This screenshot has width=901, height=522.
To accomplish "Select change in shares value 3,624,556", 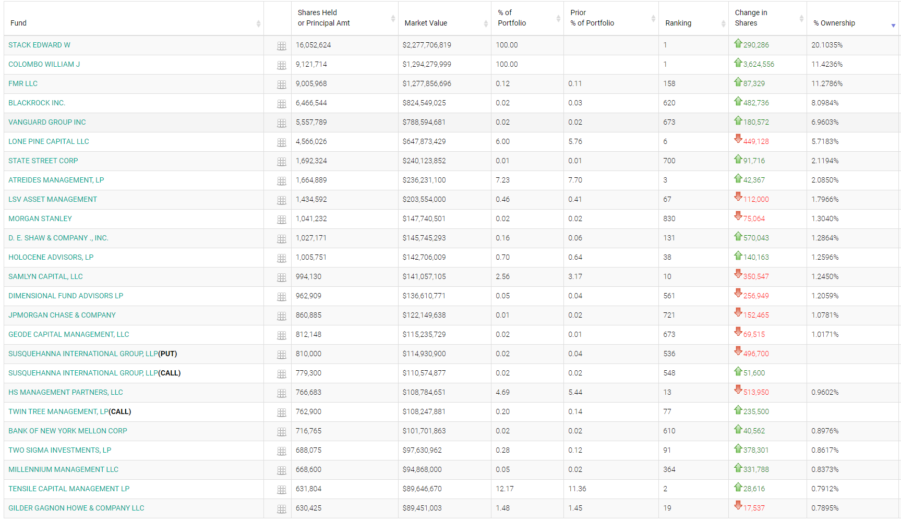I will coord(759,64).
